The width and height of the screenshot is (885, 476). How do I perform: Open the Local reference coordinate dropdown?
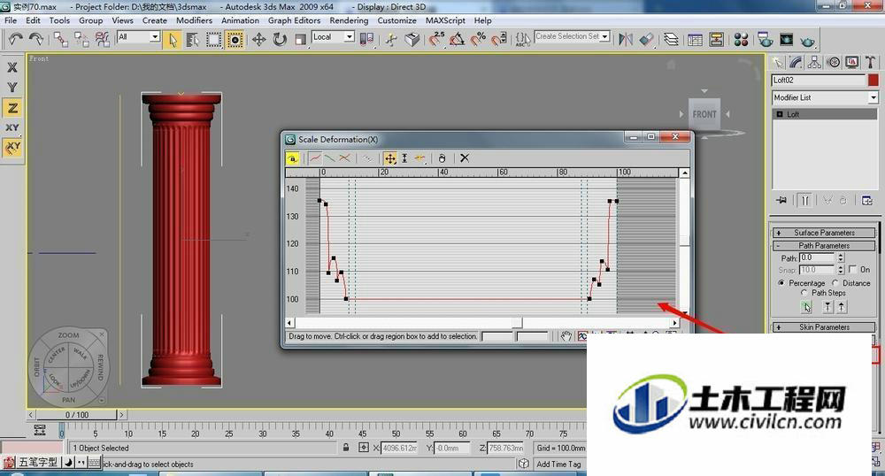coord(350,36)
